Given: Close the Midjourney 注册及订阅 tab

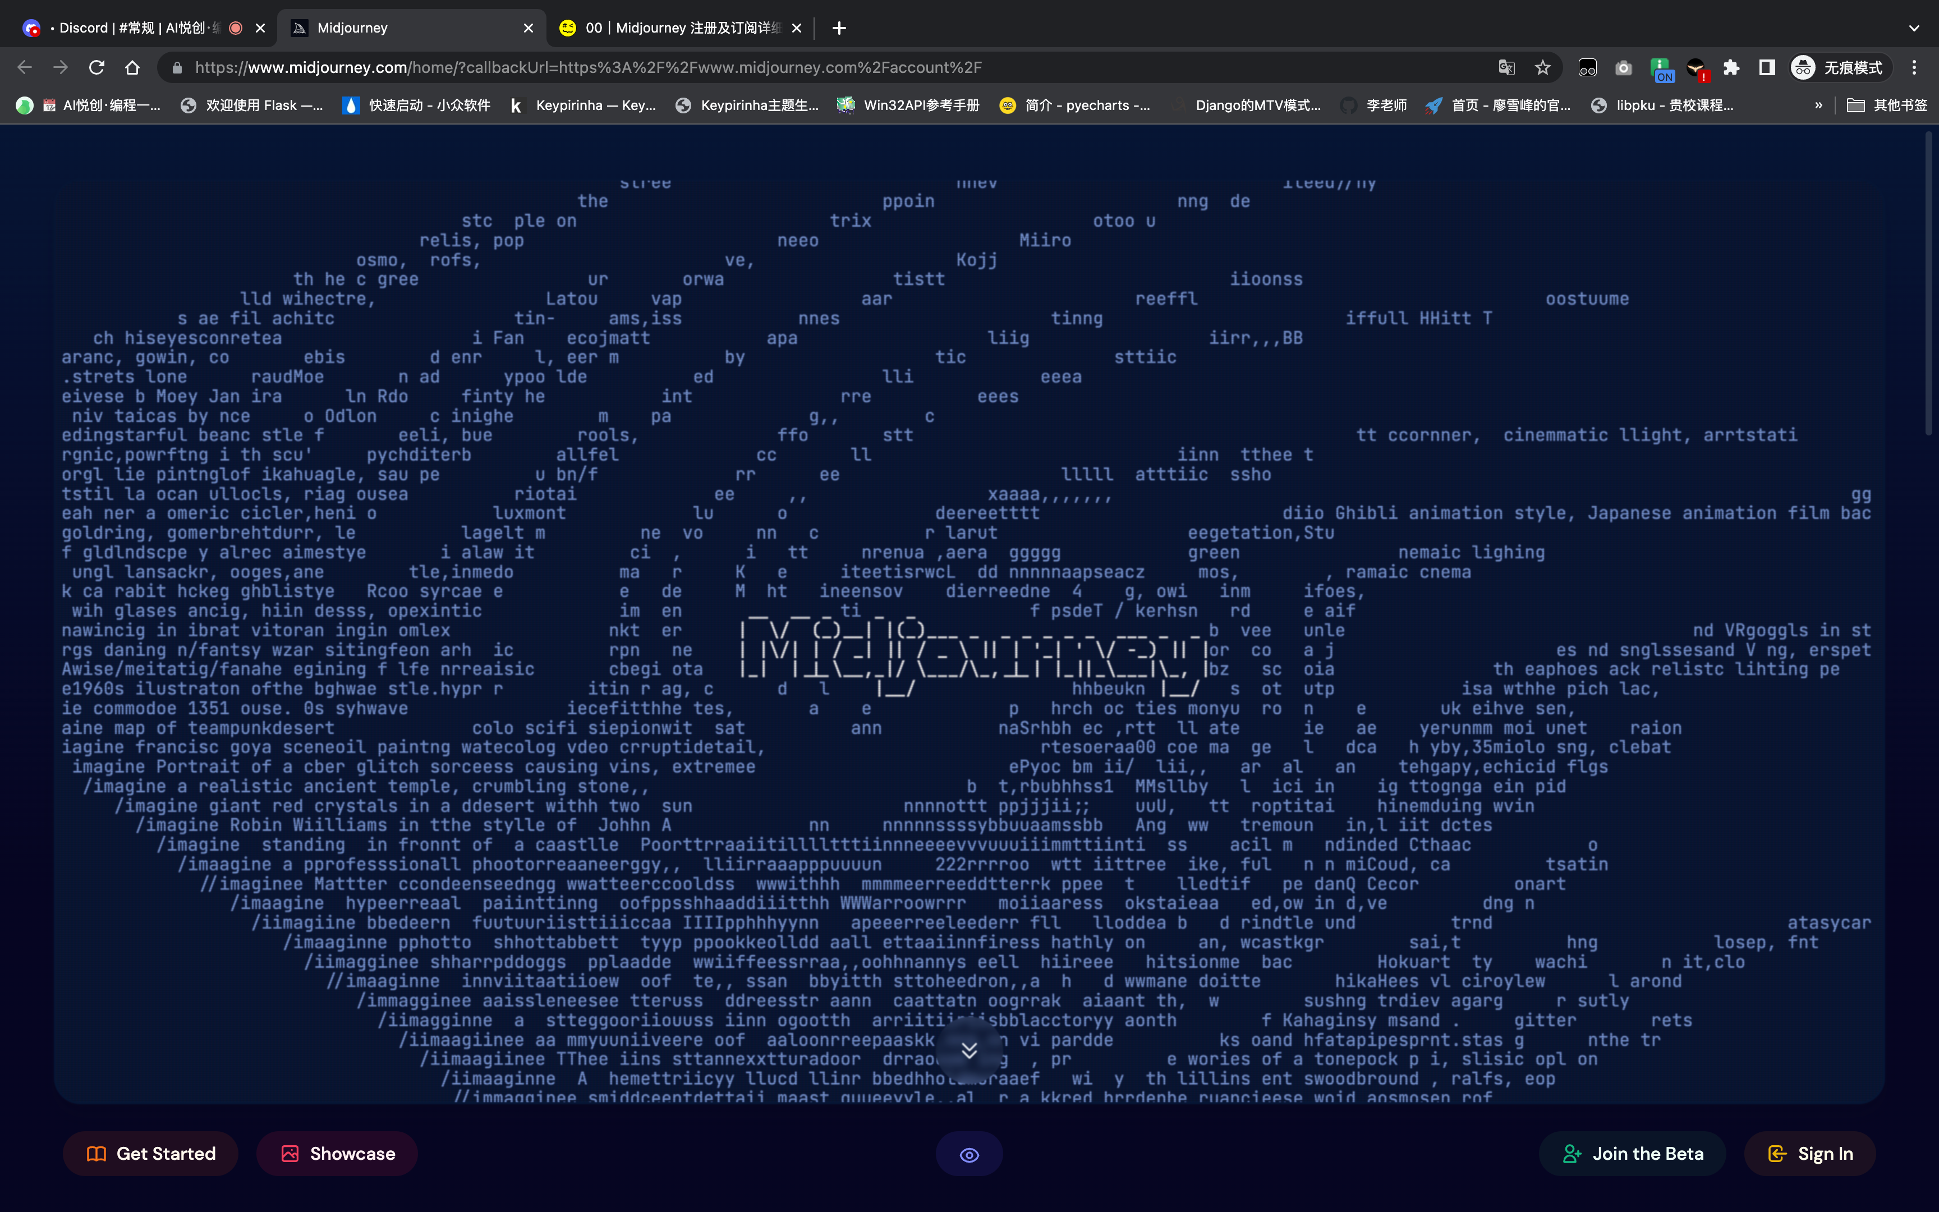Looking at the screenshot, I should tap(797, 28).
